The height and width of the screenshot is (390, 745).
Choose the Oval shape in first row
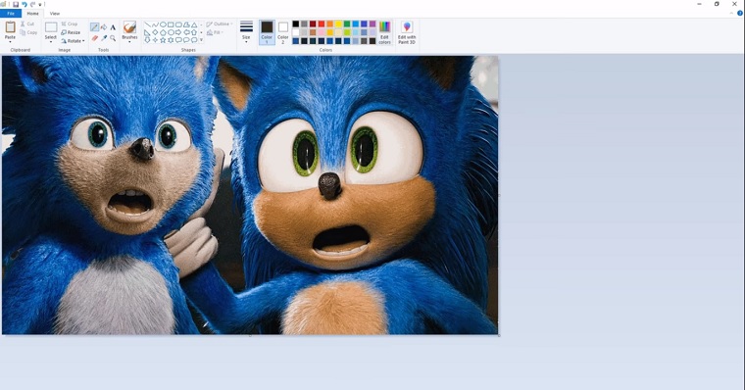163,24
